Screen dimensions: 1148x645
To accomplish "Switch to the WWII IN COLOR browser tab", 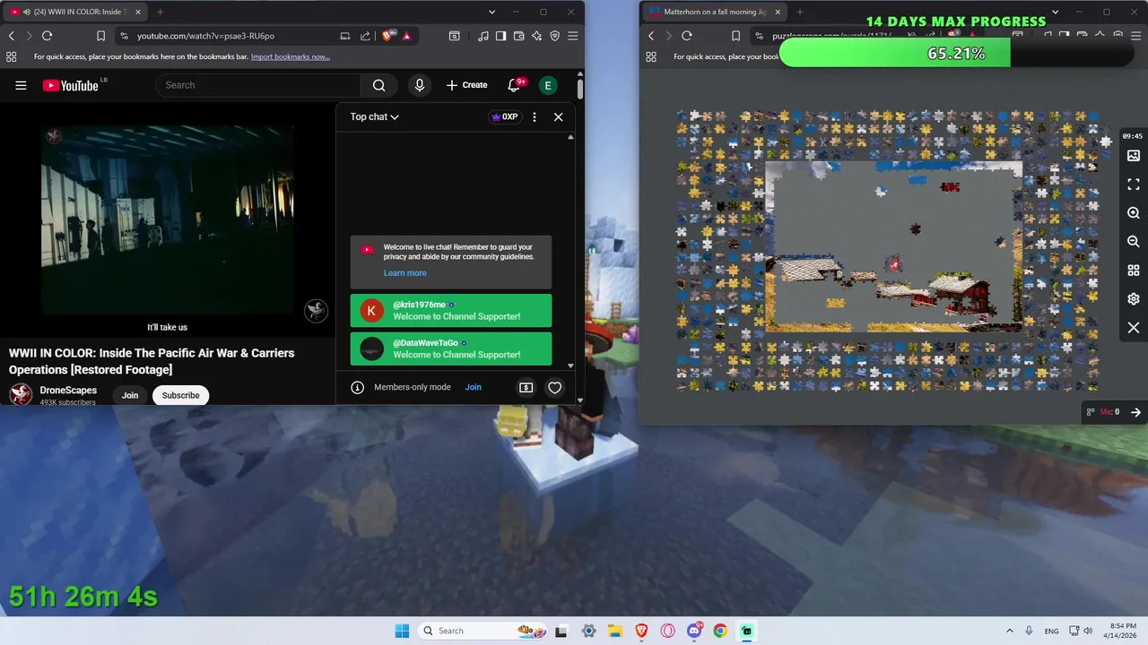I will (74, 12).
